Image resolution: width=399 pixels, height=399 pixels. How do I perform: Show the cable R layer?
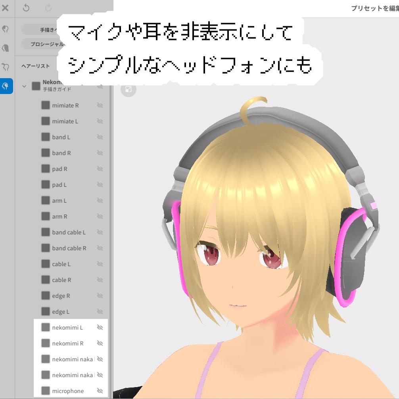tap(100, 280)
